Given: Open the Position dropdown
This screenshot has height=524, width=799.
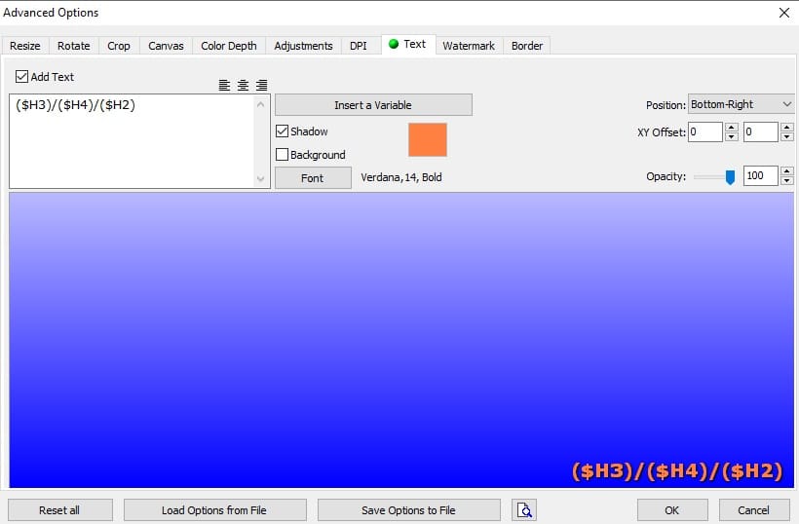Looking at the screenshot, I should (742, 105).
